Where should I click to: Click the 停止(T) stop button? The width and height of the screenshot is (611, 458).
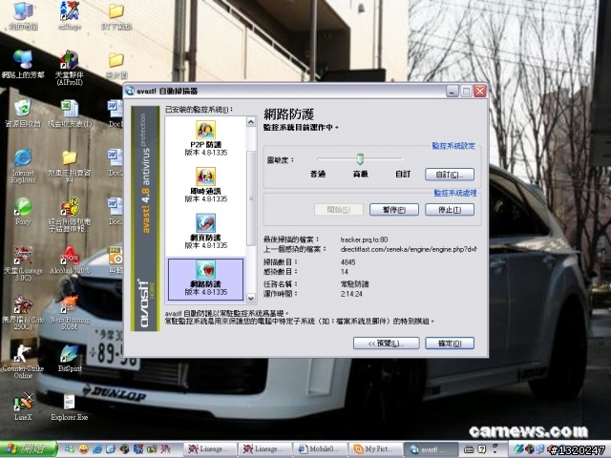[450, 210]
